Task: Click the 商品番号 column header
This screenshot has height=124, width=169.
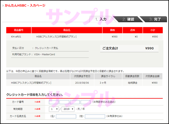Action: pyautogui.click(x=19, y=30)
